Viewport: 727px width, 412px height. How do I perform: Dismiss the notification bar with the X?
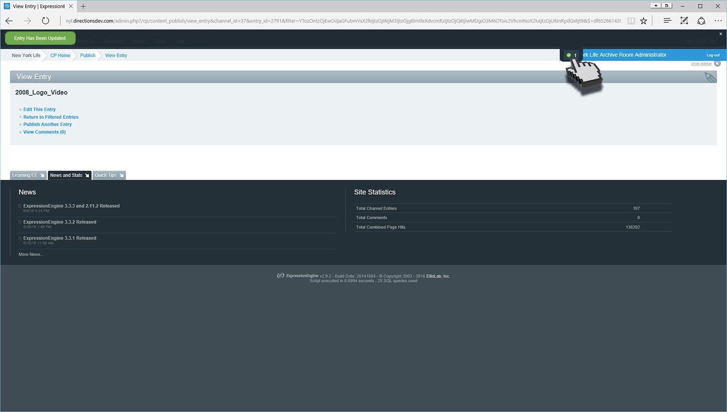pyautogui.click(x=721, y=34)
